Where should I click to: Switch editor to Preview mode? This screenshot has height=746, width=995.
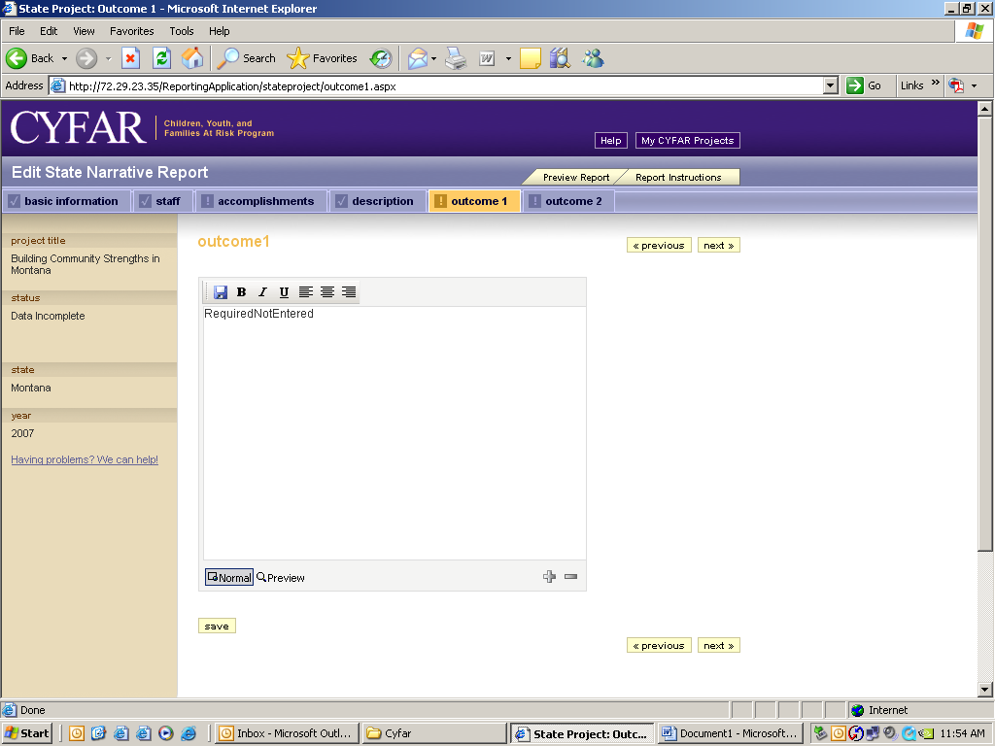pyautogui.click(x=281, y=578)
